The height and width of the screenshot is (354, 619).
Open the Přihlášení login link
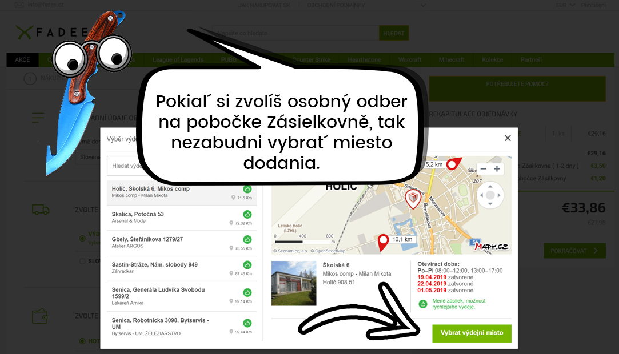593,5
